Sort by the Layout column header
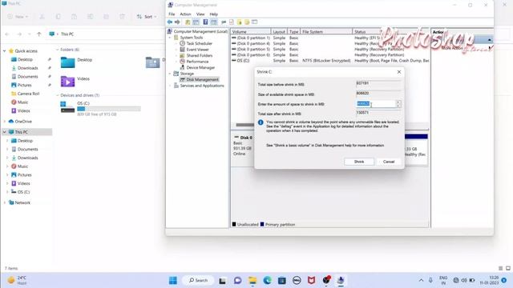The image size is (513, 288). [279, 32]
